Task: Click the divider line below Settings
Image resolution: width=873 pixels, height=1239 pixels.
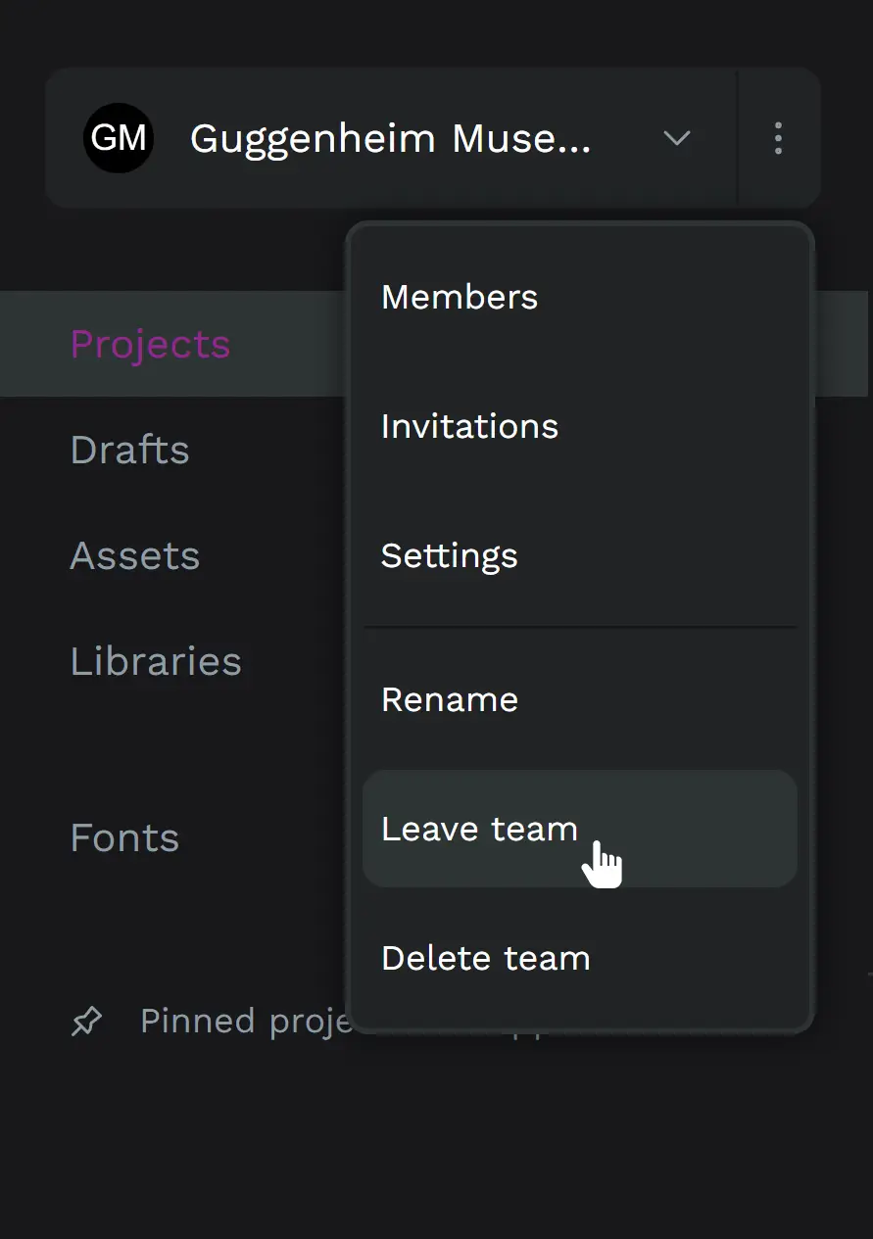Action: [x=580, y=627]
